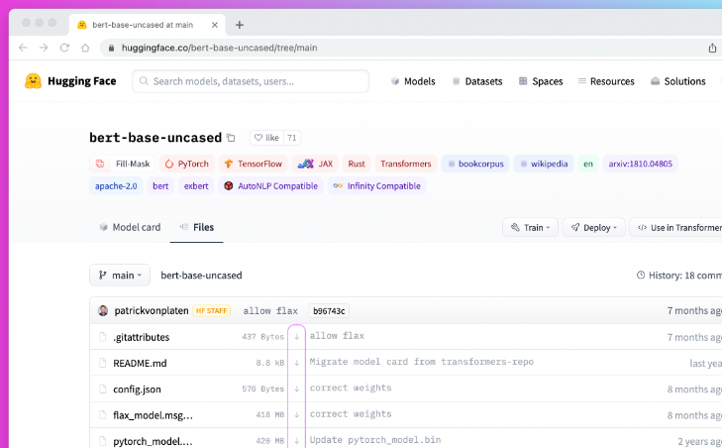Click the like button

[266, 138]
